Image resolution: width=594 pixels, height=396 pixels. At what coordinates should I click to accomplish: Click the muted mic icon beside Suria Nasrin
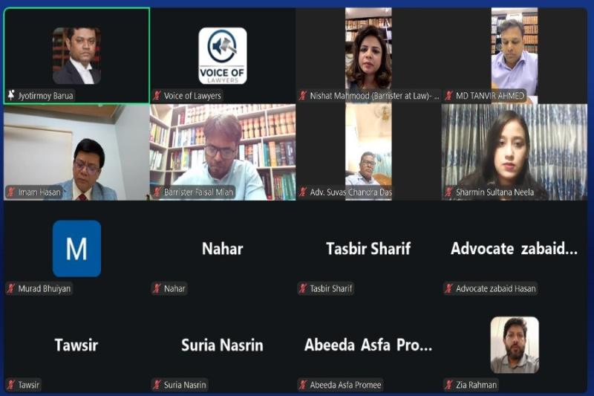tap(157, 385)
